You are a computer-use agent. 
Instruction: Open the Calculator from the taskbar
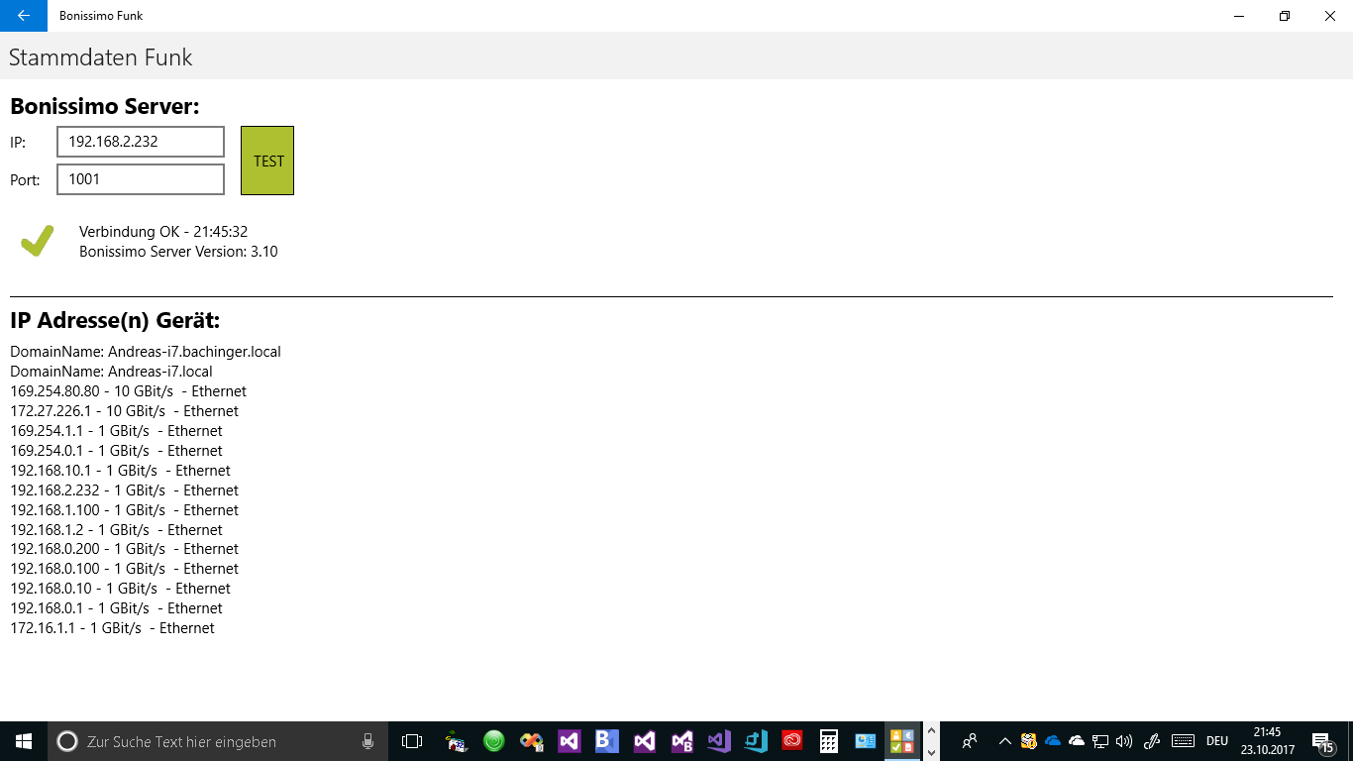[x=829, y=741]
